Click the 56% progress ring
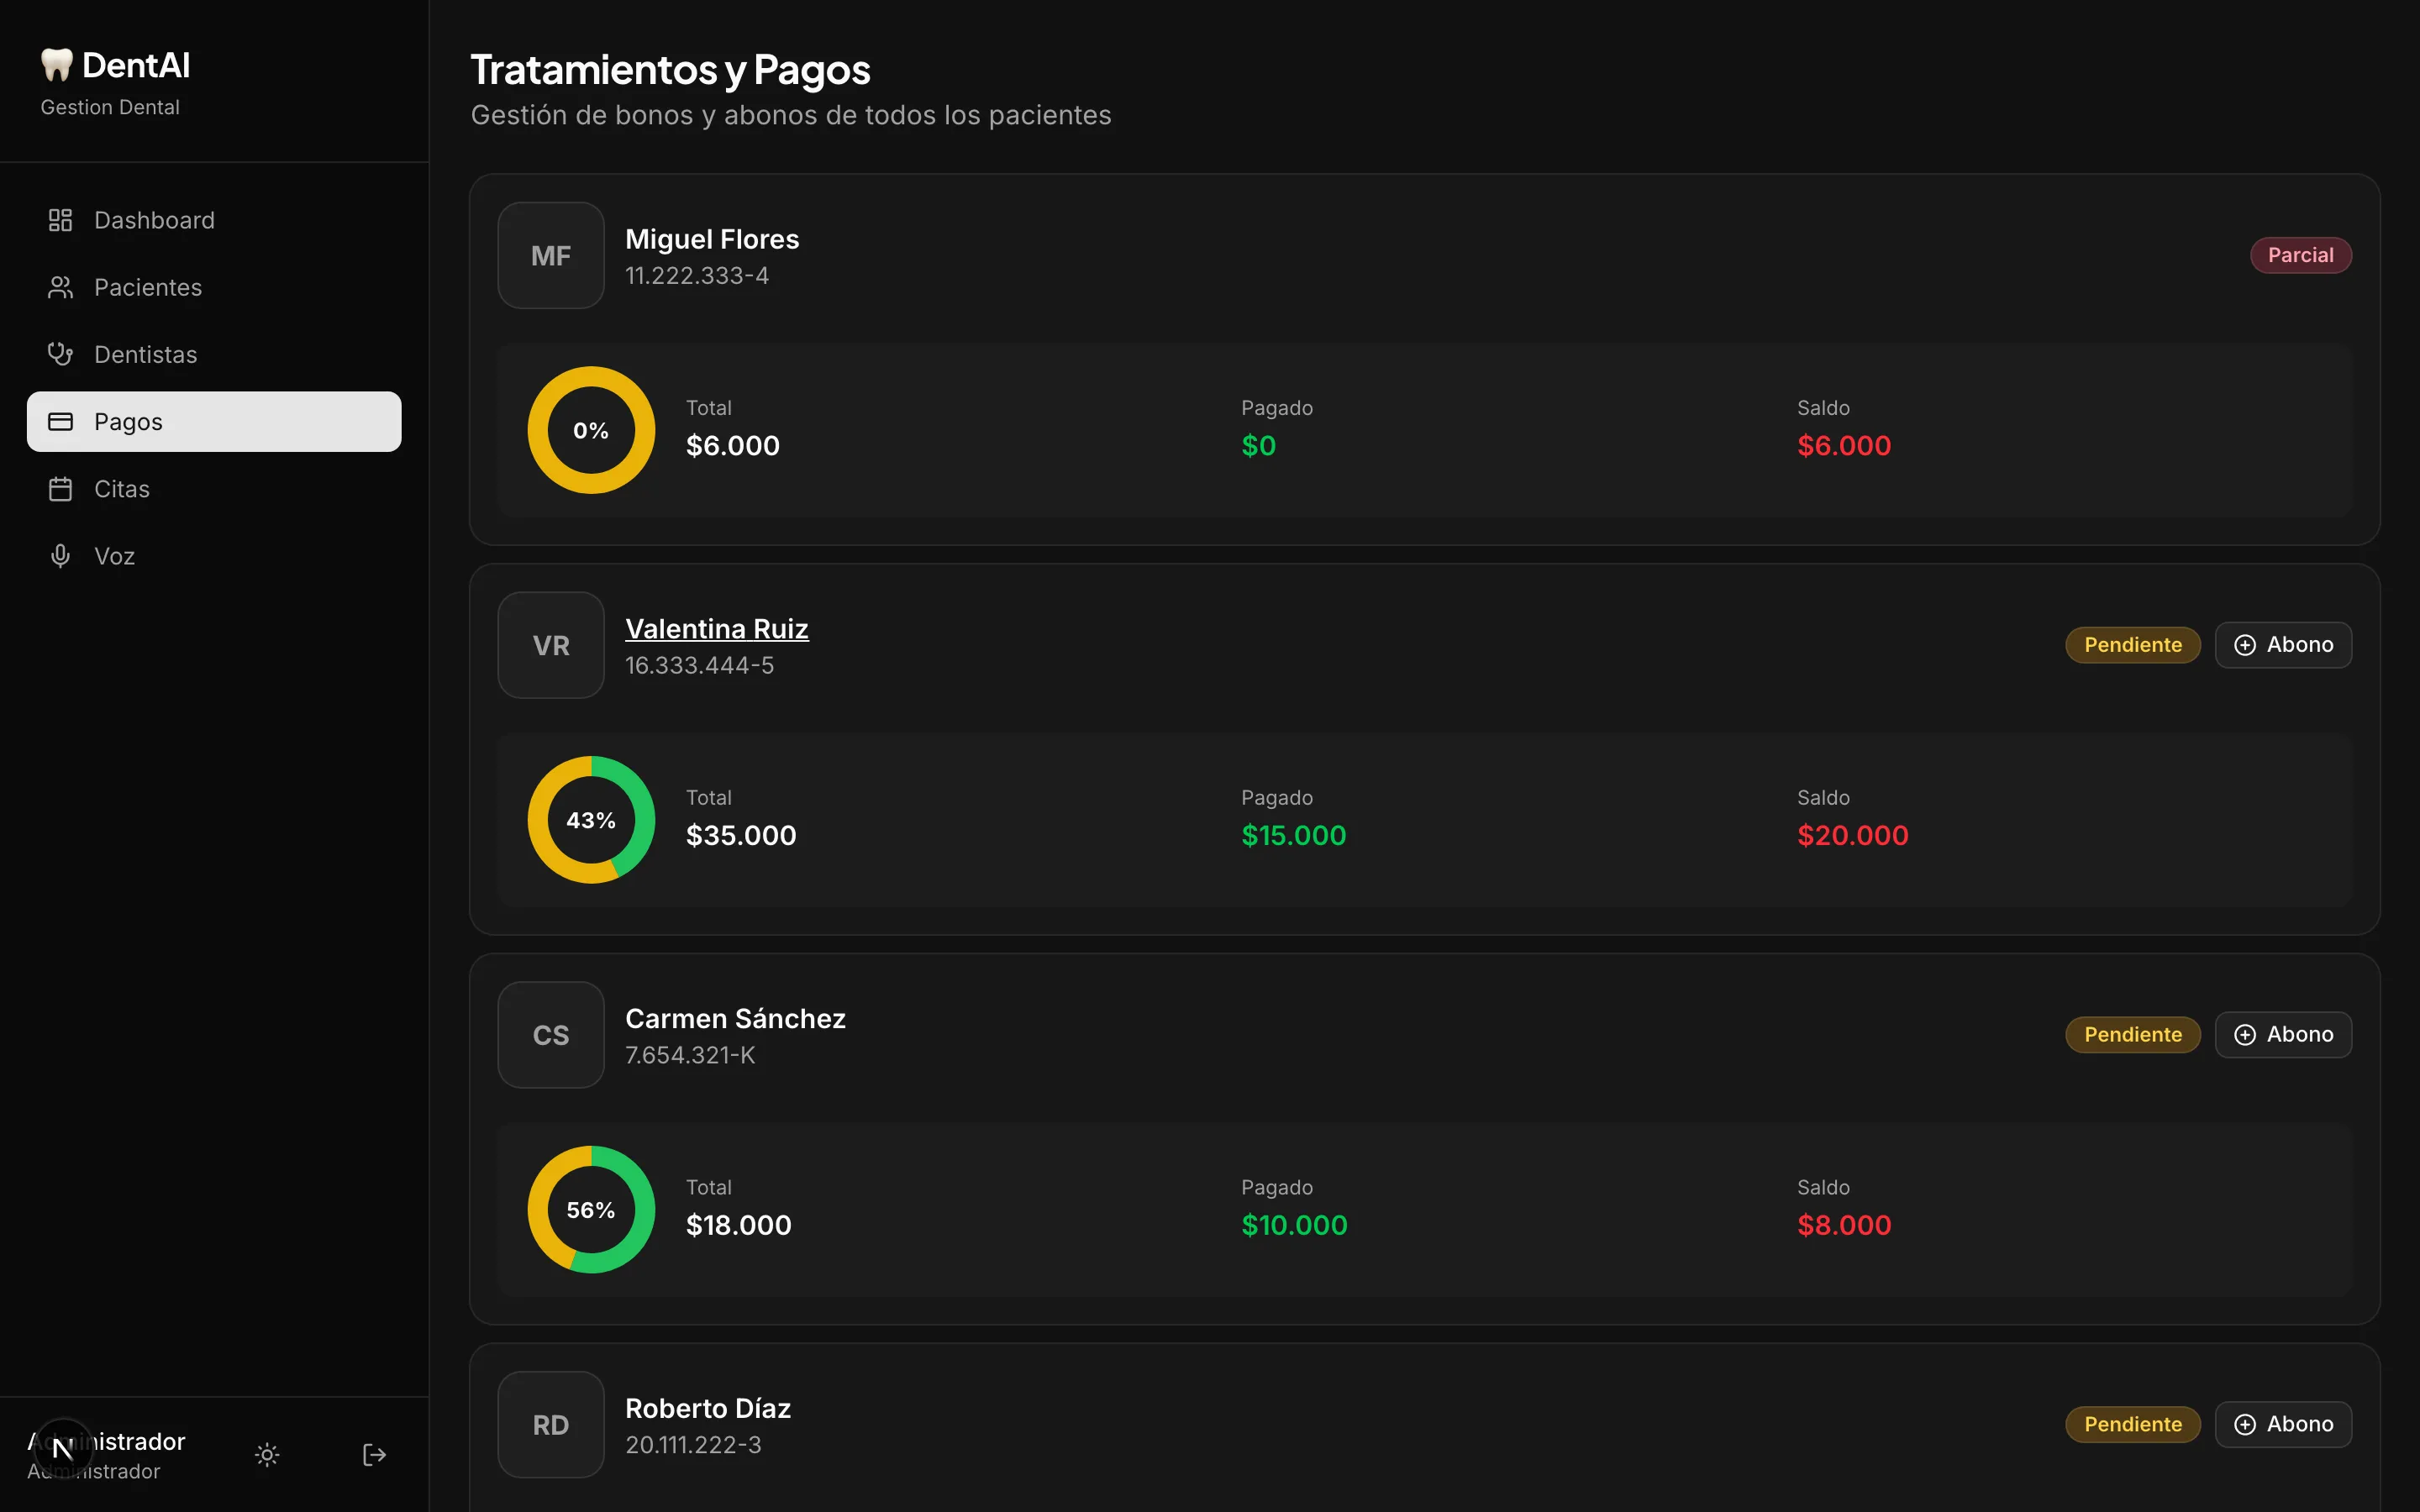This screenshot has width=2420, height=1512. [x=591, y=1210]
